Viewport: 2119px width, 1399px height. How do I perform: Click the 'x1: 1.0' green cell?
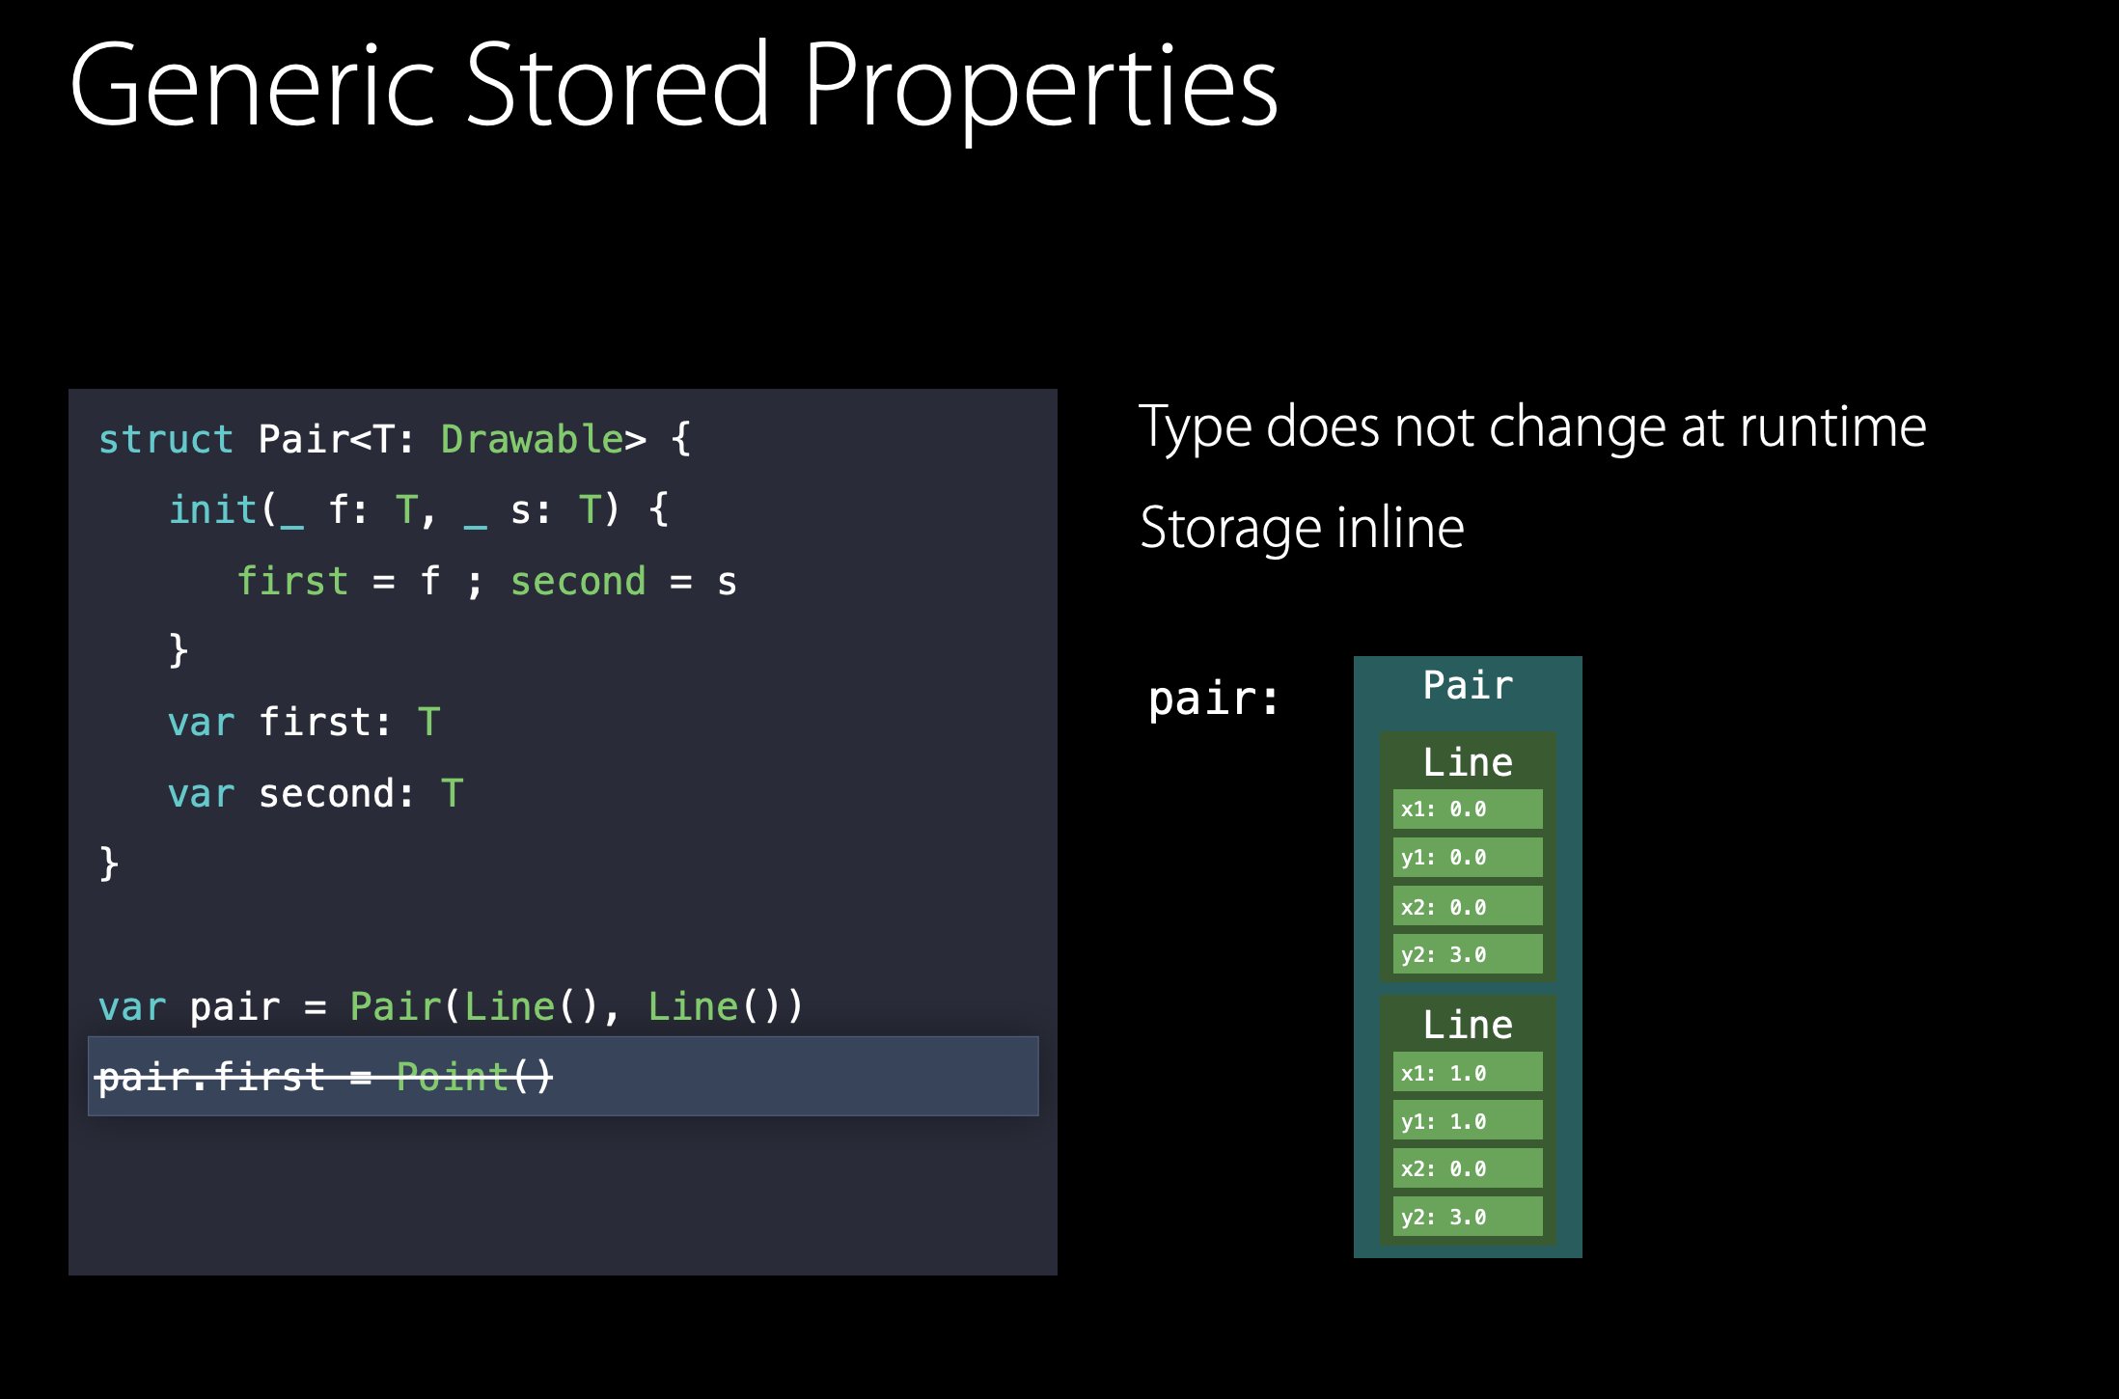(1467, 1073)
